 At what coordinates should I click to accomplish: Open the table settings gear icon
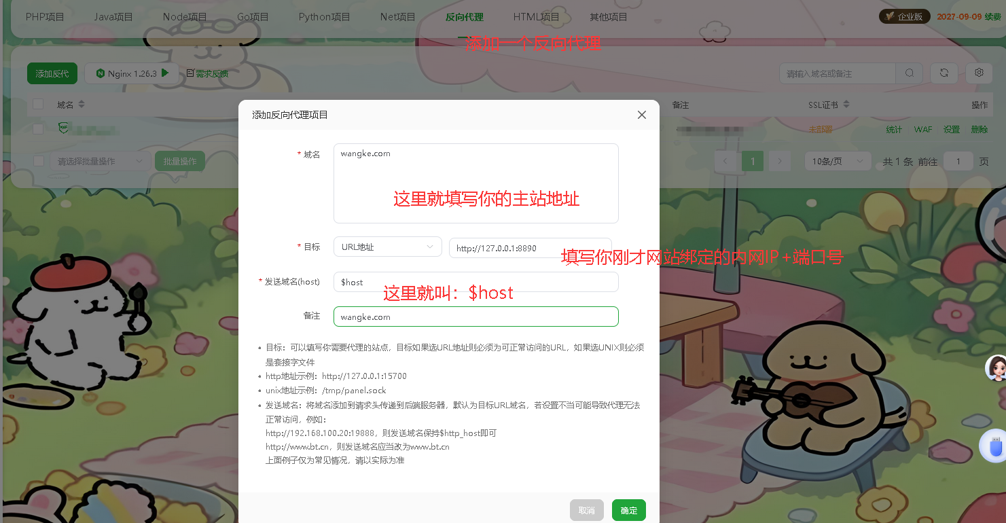[979, 73]
